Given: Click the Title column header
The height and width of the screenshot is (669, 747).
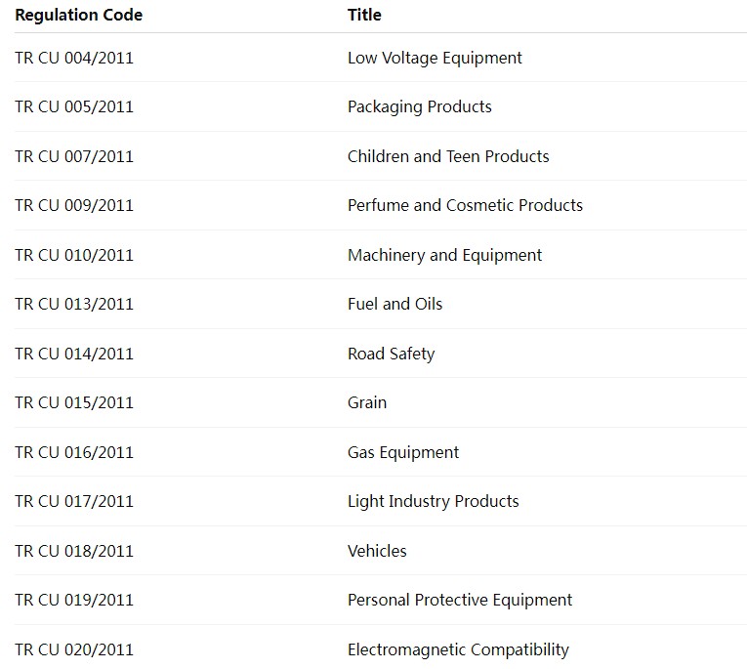Looking at the screenshot, I should coord(364,15).
